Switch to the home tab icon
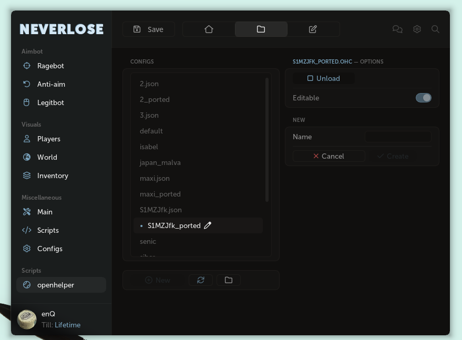The width and height of the screenshot is (462, 340). click(x=209, y=29)
